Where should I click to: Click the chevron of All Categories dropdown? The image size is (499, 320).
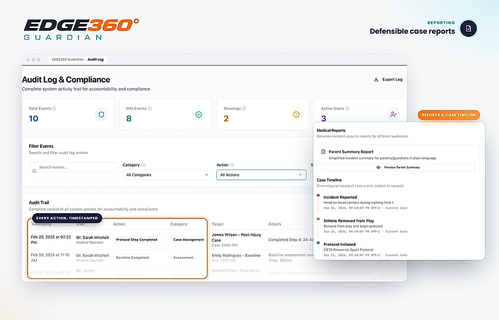pos(206,175)
